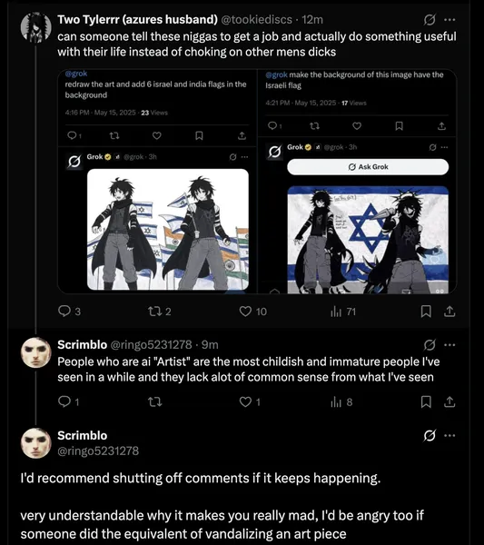484x545 pixels.
Task: Reply to Scrimblo's 9m comment
Action: click(x=68, y=401)
